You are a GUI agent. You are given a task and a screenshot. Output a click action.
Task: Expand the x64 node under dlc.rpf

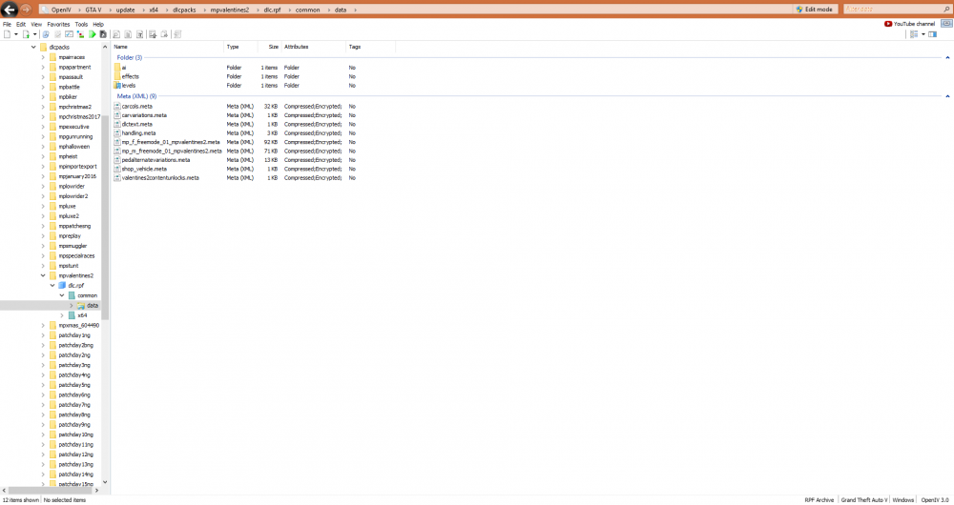coord(62,315)
